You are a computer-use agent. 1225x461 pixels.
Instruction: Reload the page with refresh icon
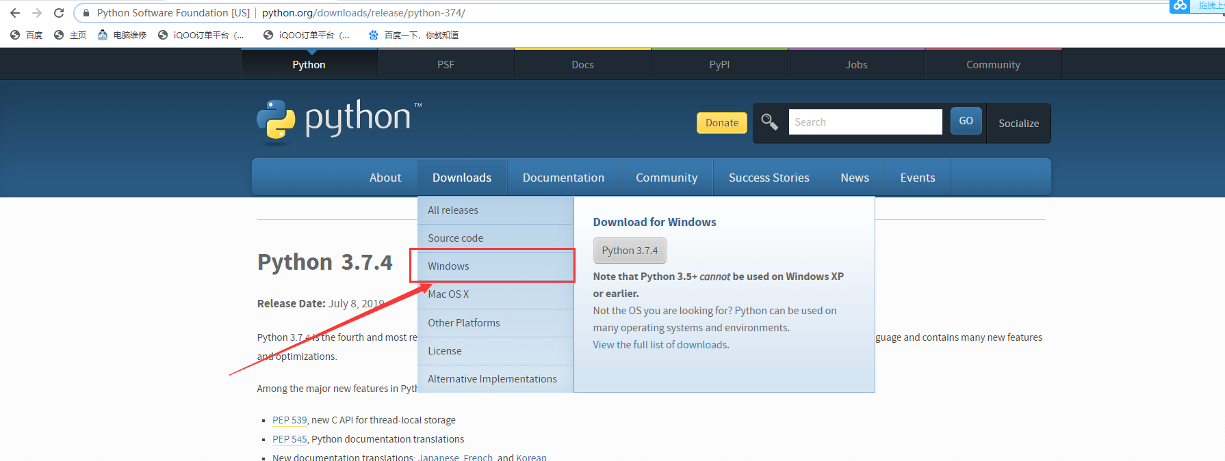[59, 13]
